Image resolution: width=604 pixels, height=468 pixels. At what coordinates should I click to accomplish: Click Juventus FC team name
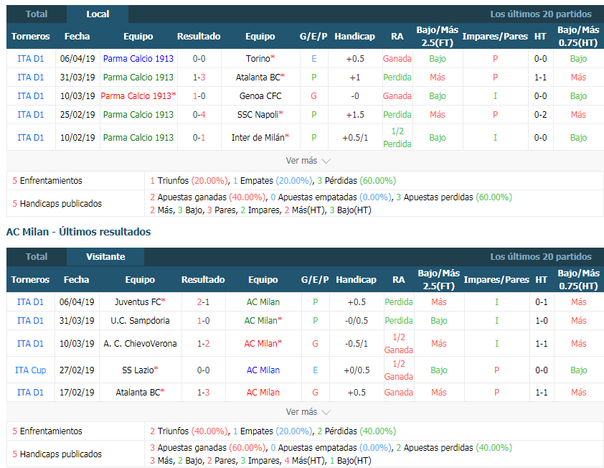tap(140, 302)
